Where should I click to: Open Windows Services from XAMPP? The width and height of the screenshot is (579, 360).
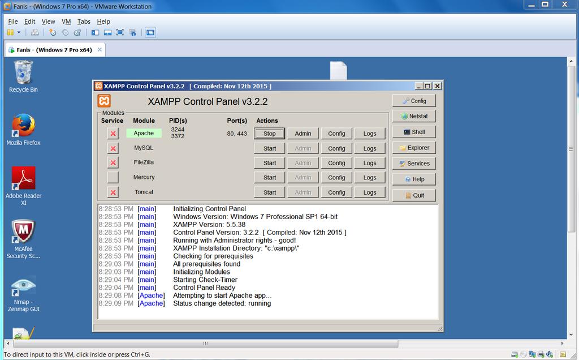point(414,164)
